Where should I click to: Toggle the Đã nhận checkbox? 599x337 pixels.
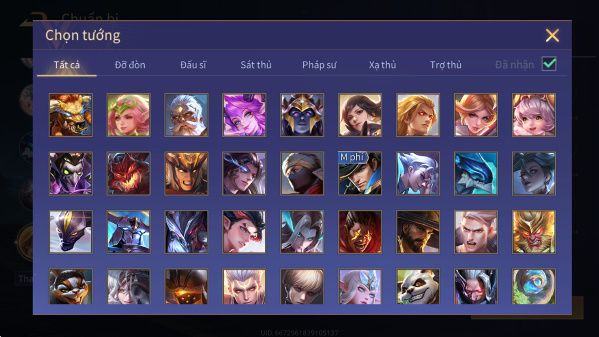(549, 64)
